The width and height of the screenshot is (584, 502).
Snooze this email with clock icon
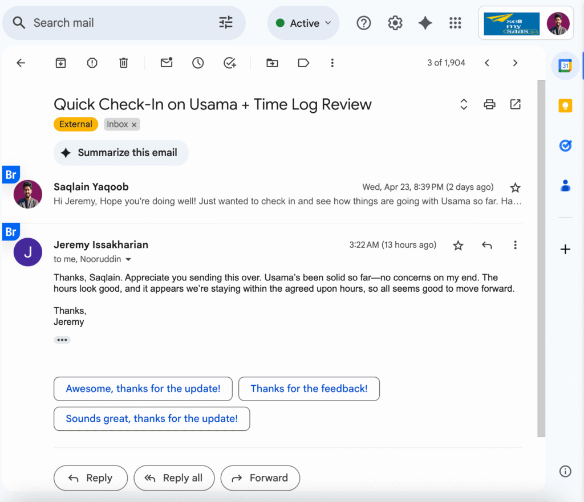[x=198, y=63]
